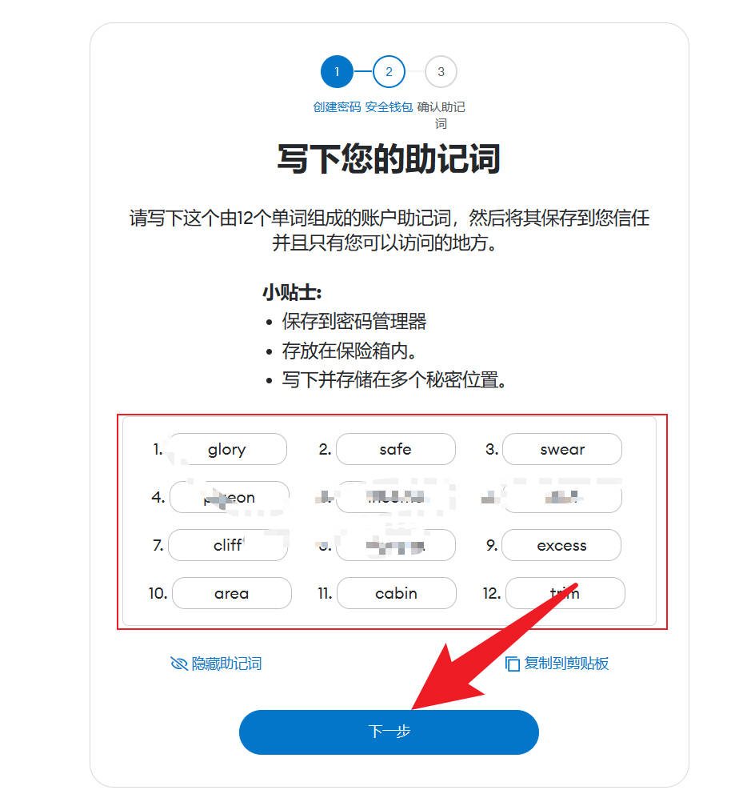Click the twelfth word chip "trim"

[x=565, y=593]
